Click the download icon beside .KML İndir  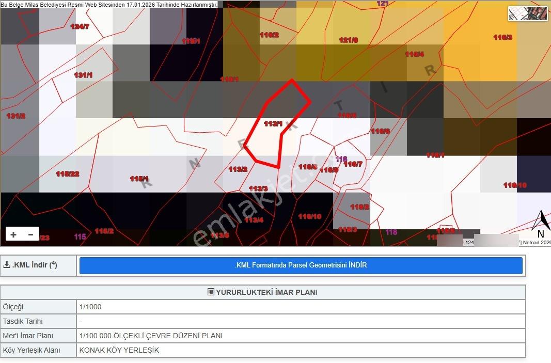point(6,265)
